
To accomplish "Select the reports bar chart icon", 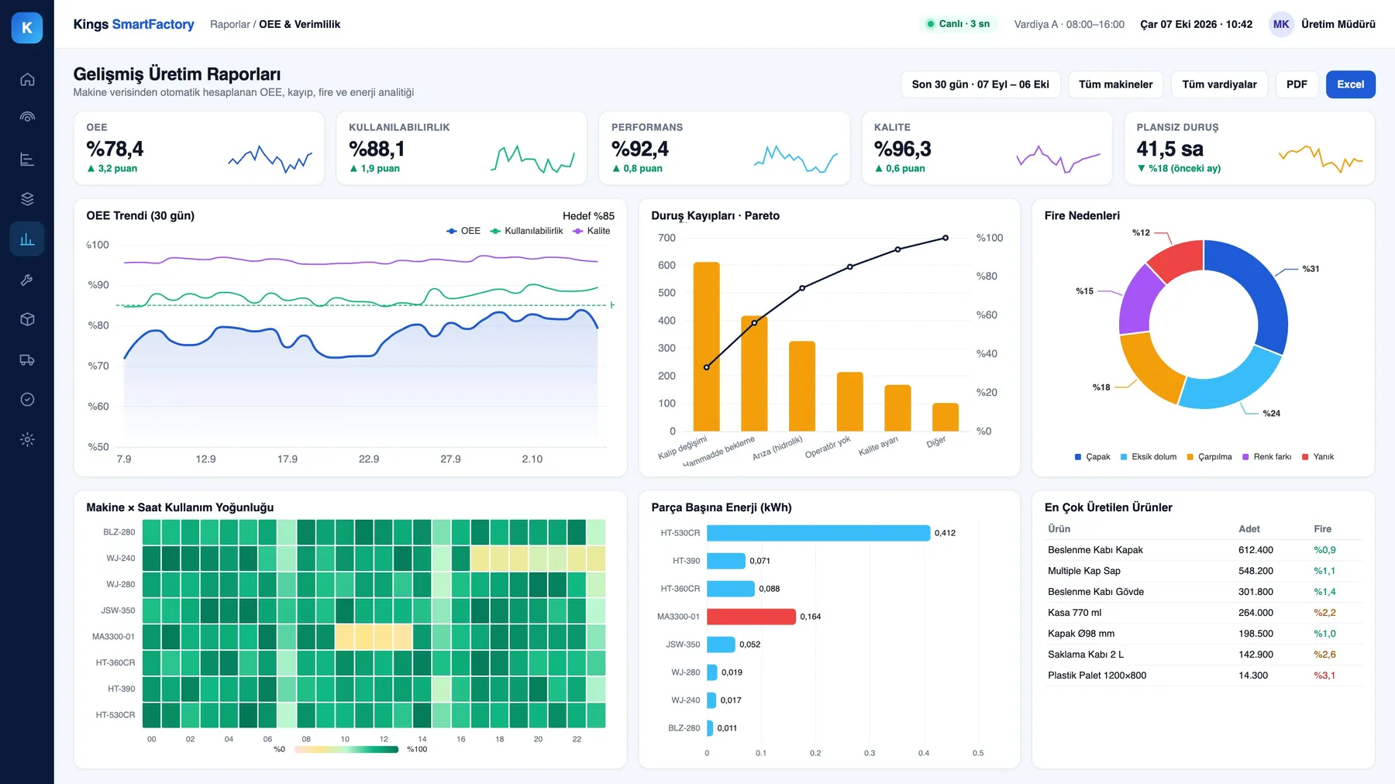I will tap(27, 239).
